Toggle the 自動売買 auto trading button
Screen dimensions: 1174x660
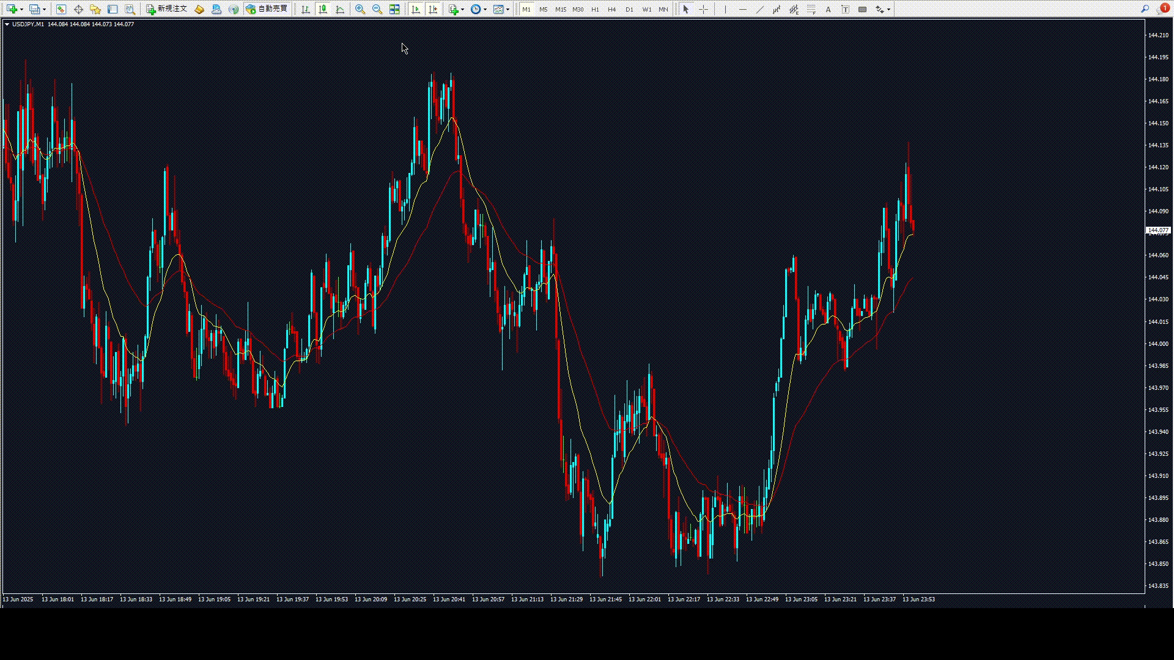pos(267,9)
